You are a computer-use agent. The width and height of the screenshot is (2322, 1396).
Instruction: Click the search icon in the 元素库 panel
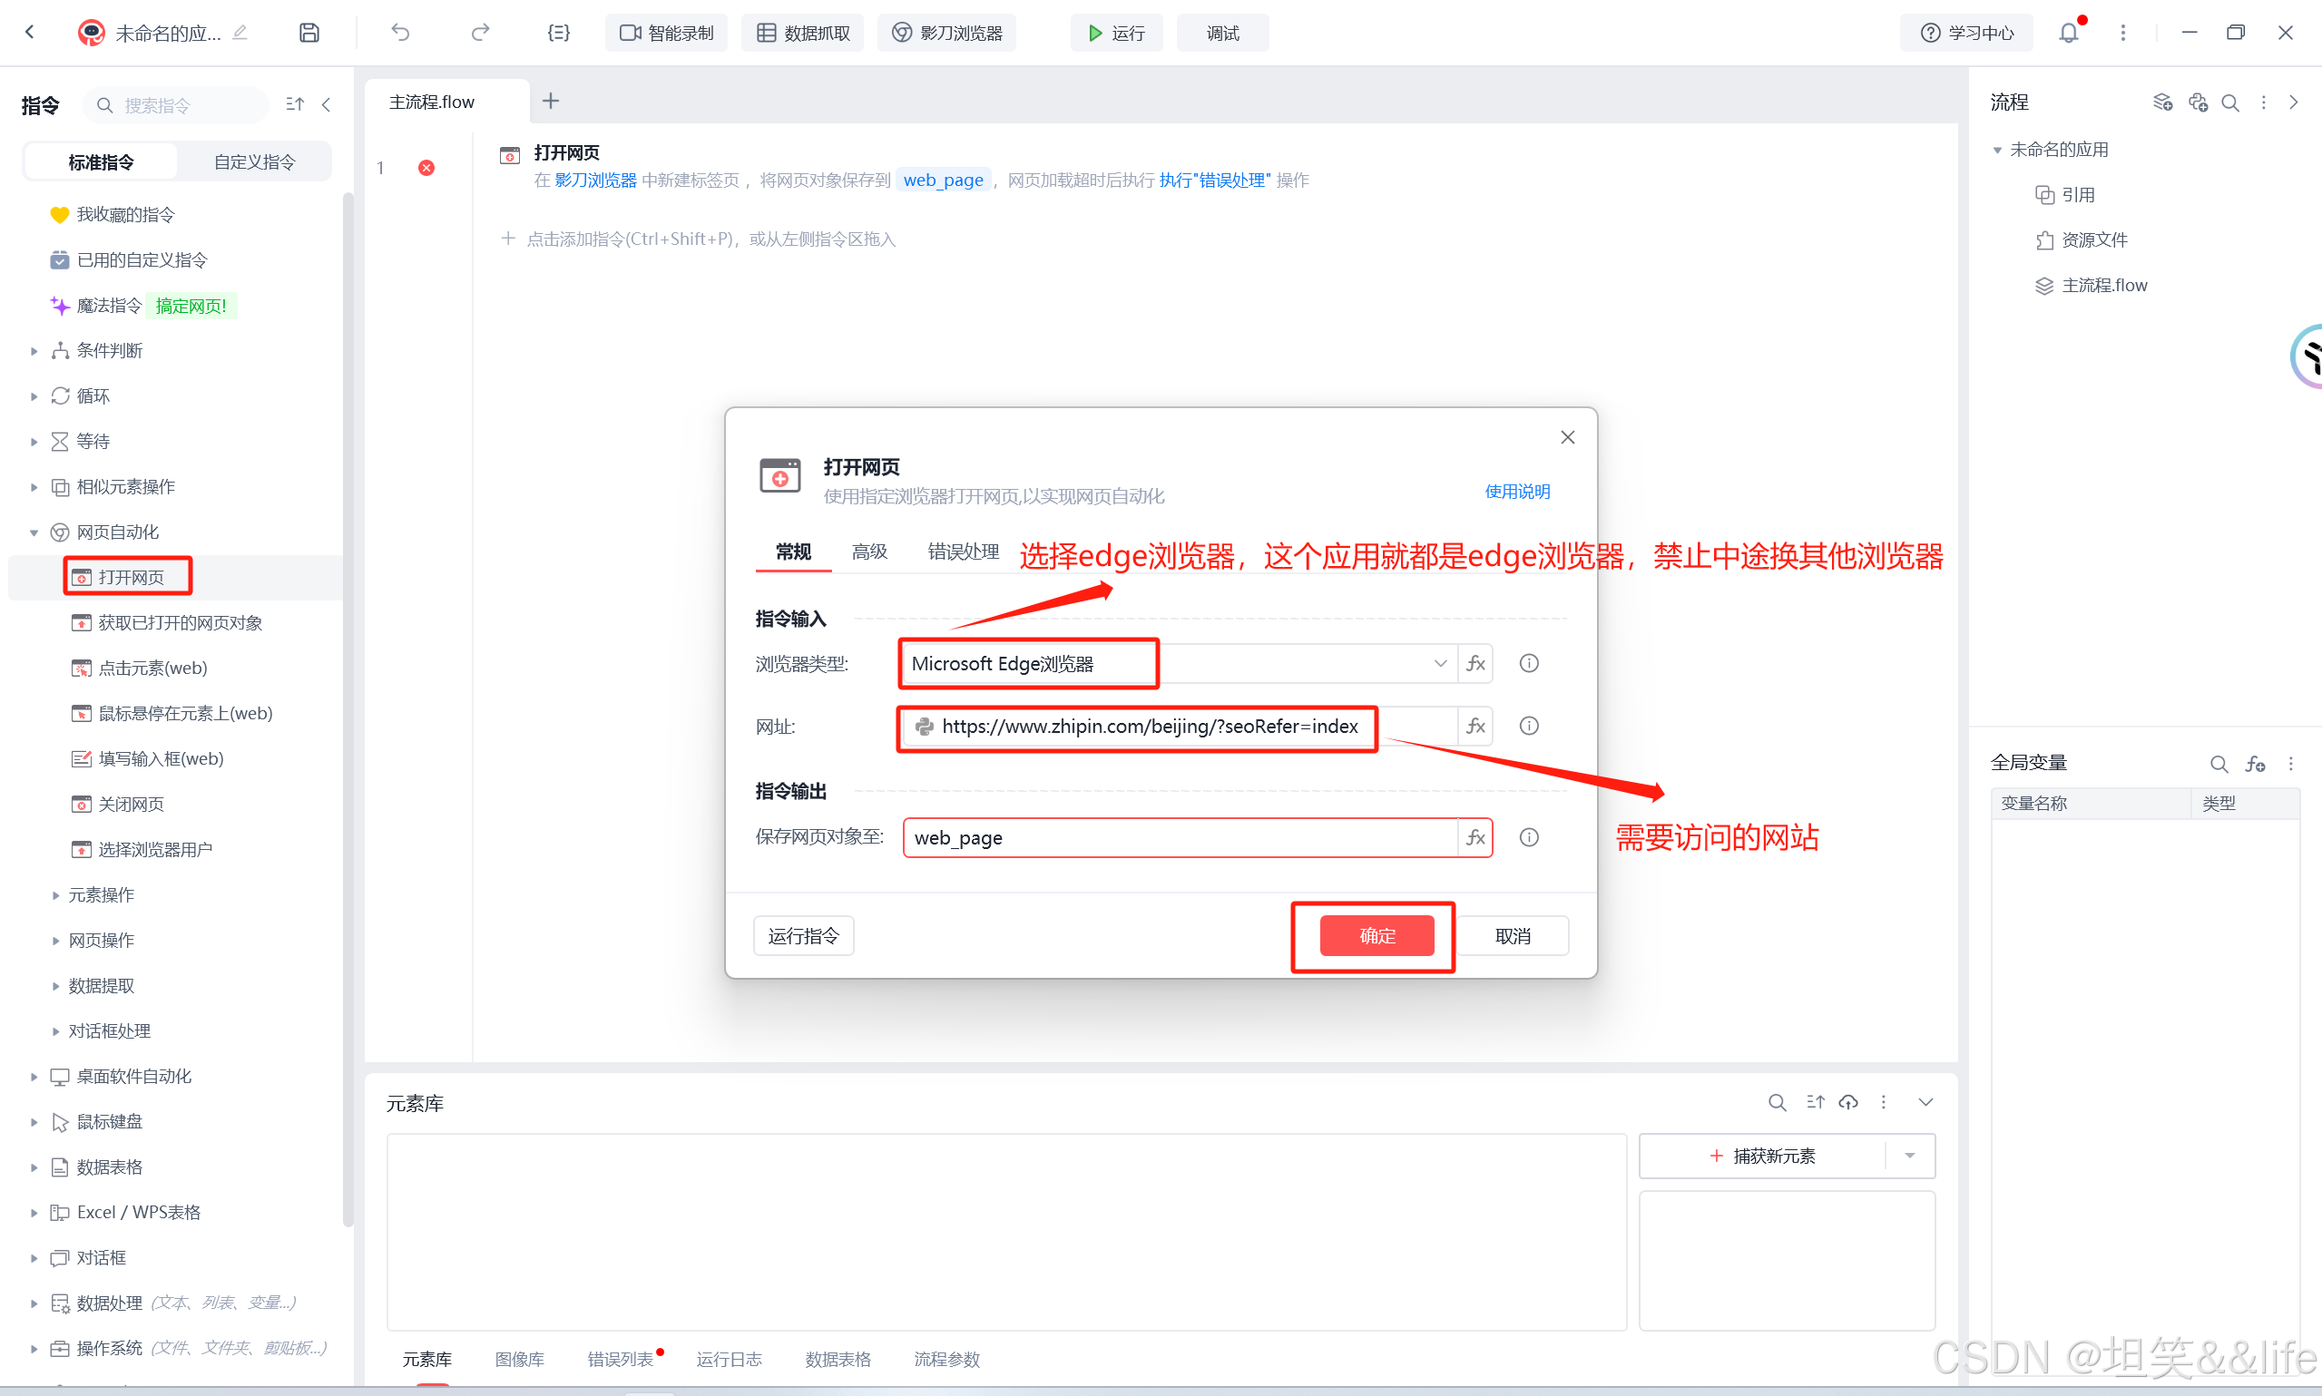(1777, 1102)
